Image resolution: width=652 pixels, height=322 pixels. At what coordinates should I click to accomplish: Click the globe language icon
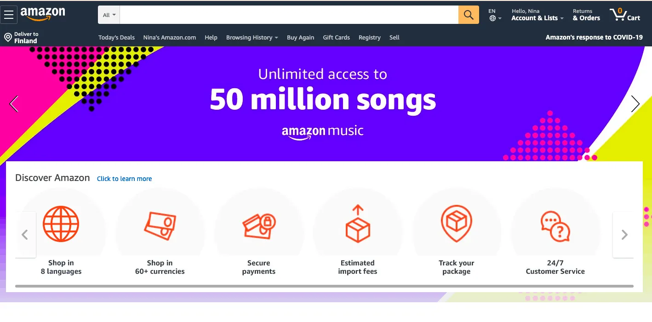coord(492,18)
